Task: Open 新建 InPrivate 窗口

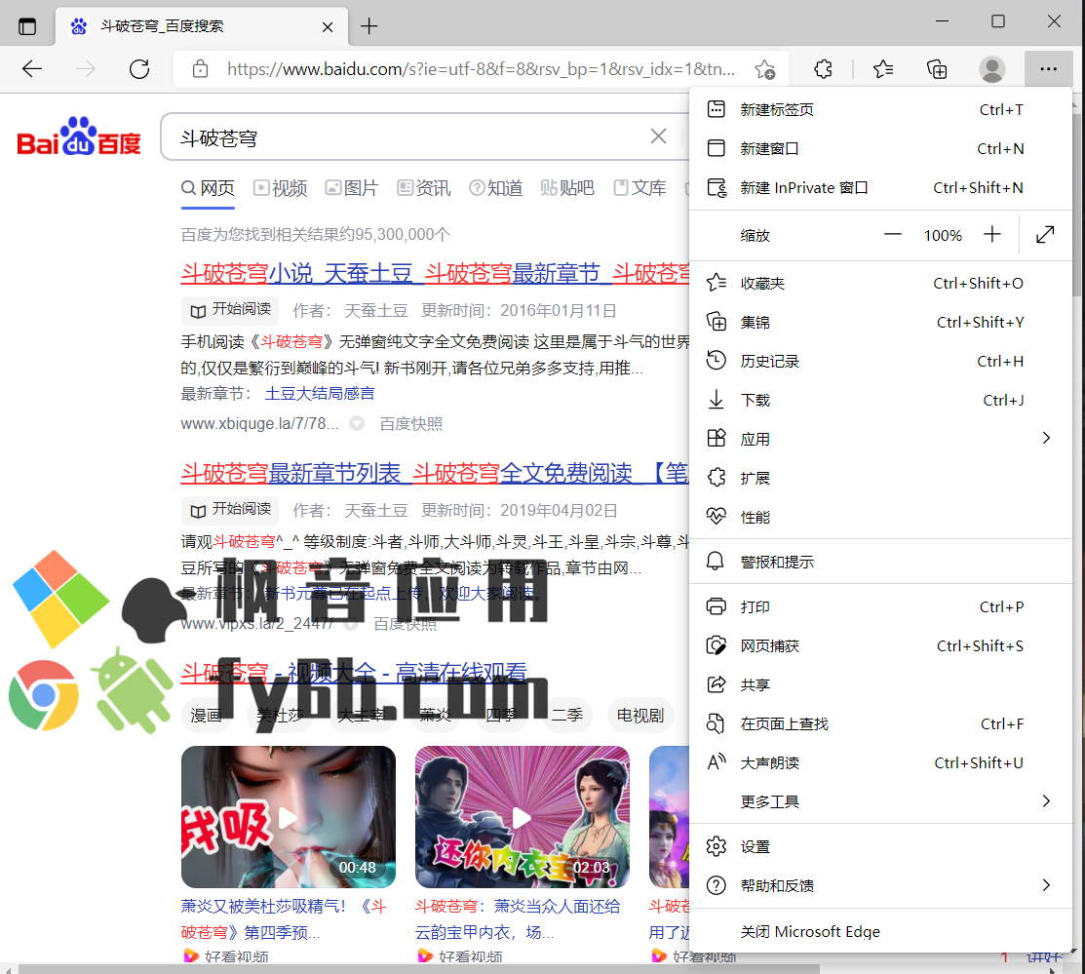Action: pos(880,187)
